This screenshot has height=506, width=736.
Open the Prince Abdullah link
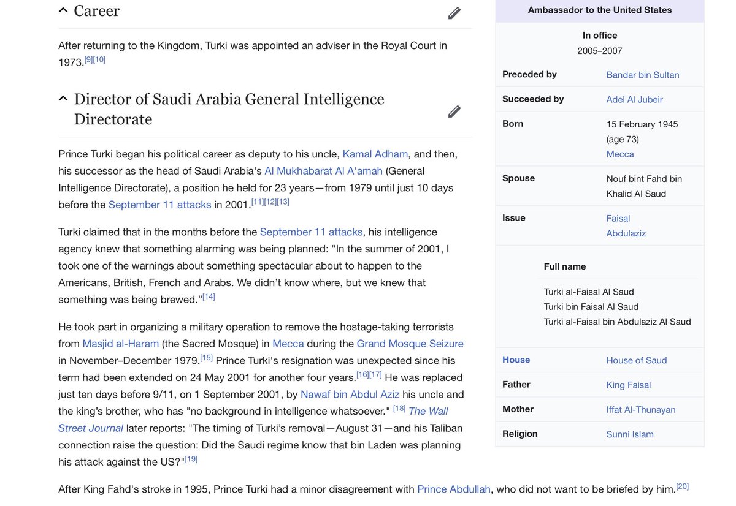point(454,489)
